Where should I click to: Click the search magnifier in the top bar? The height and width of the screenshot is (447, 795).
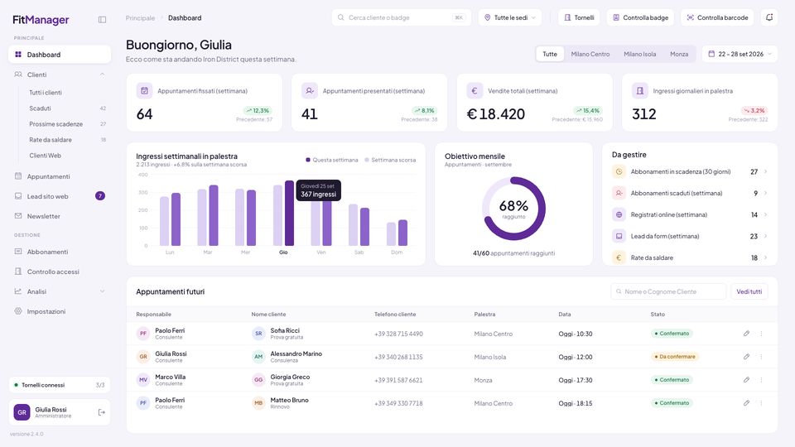[341, 17]
